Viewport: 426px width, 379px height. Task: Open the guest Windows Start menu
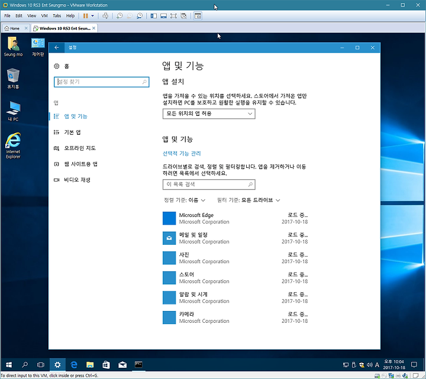[9, 365]
